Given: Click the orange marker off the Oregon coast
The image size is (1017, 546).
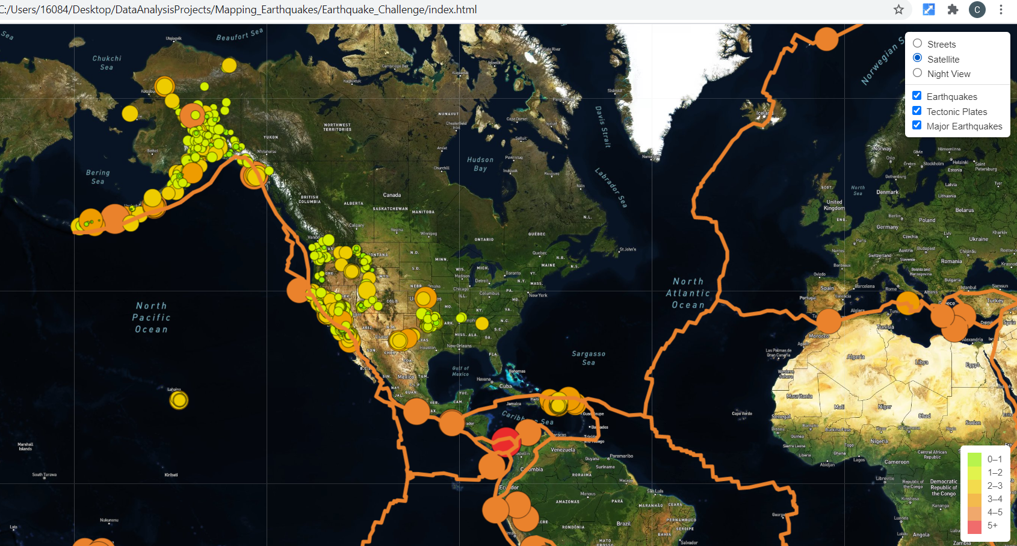Looking at the screenshot, I should (298, 290).
